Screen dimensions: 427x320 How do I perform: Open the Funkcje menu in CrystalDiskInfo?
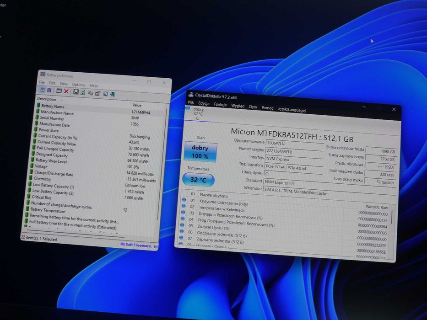pos(220,105)
